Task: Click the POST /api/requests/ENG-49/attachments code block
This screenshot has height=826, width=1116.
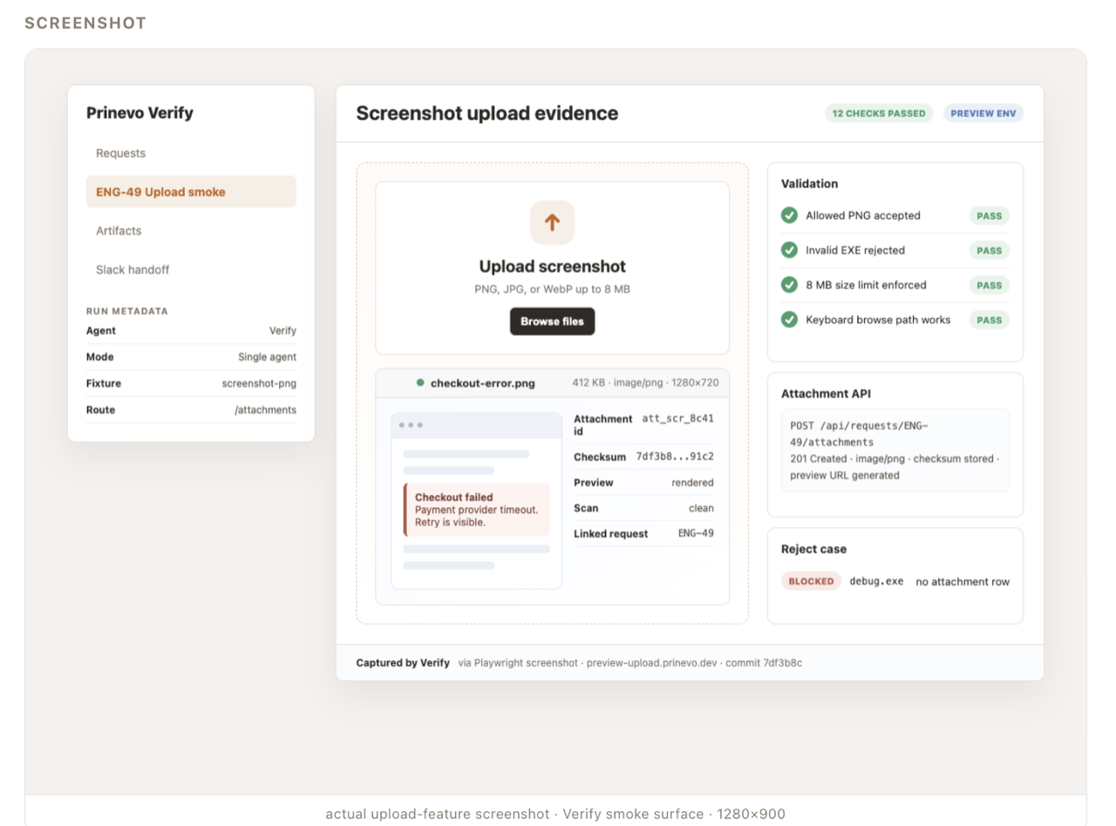Action: 895,450
